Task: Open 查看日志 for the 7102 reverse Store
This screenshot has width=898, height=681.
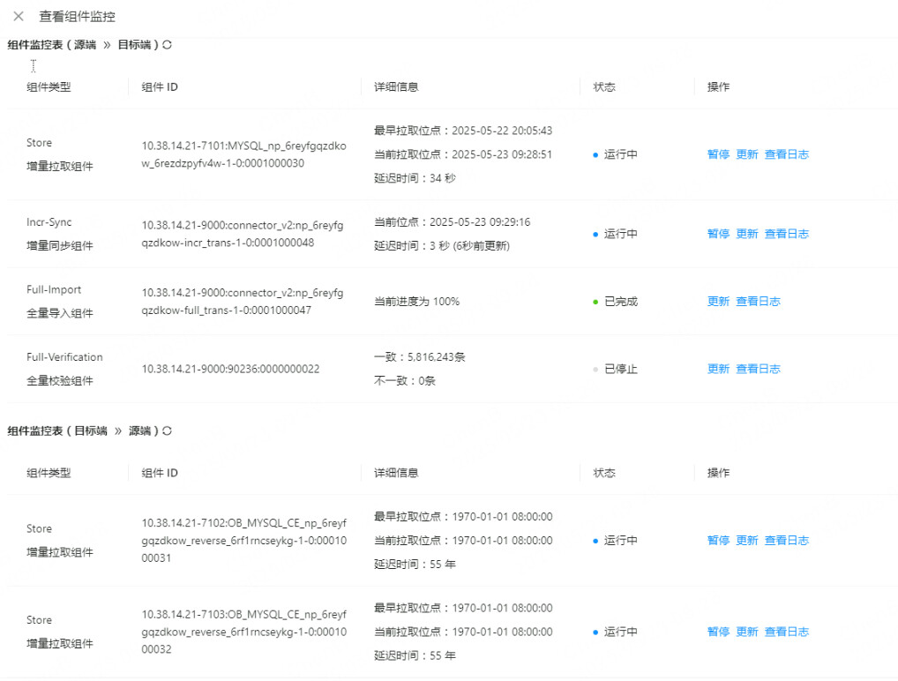Action: pos(786,540)
